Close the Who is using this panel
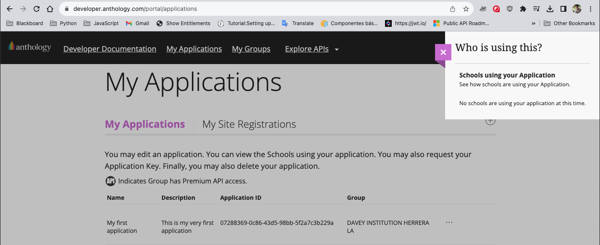The height and width of the screenshot is (245, 600). tap(443, 52)
